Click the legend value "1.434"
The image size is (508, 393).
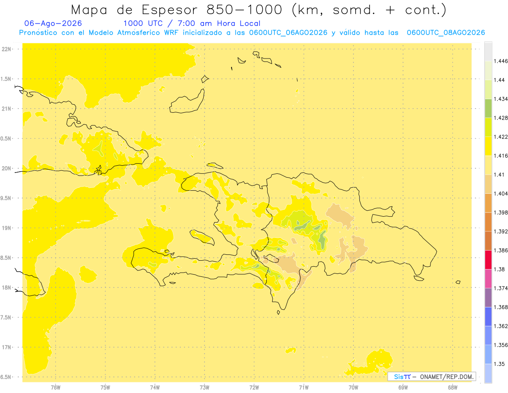(502, 99)
